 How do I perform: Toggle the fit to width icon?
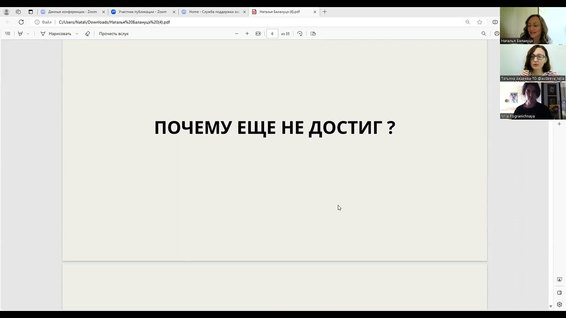click(258, 34)
